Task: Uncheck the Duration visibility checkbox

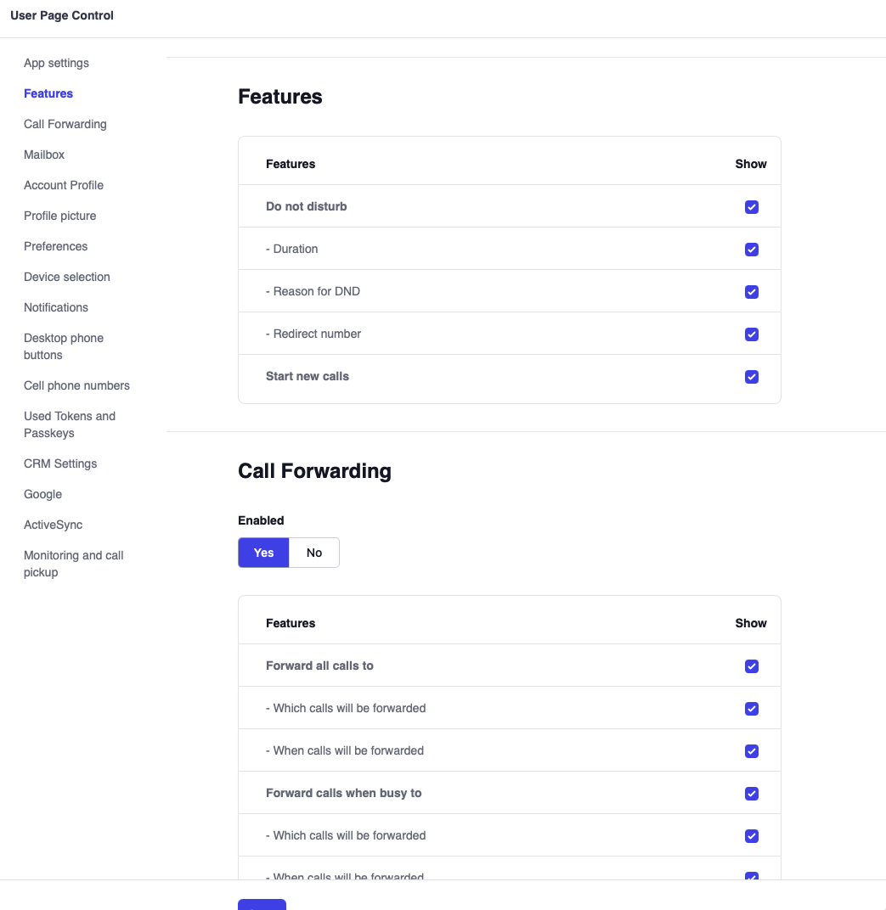Action: pyautogui.click(x=752, y=249)
